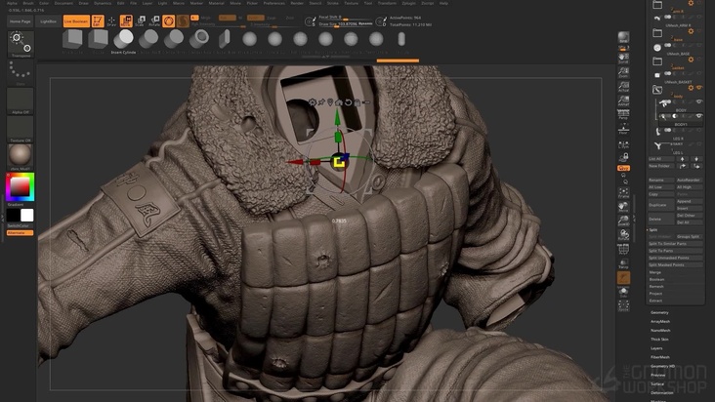Expand the Thick Skin section
The height and width of the screenshot is (402, 715).
point(659,340)
